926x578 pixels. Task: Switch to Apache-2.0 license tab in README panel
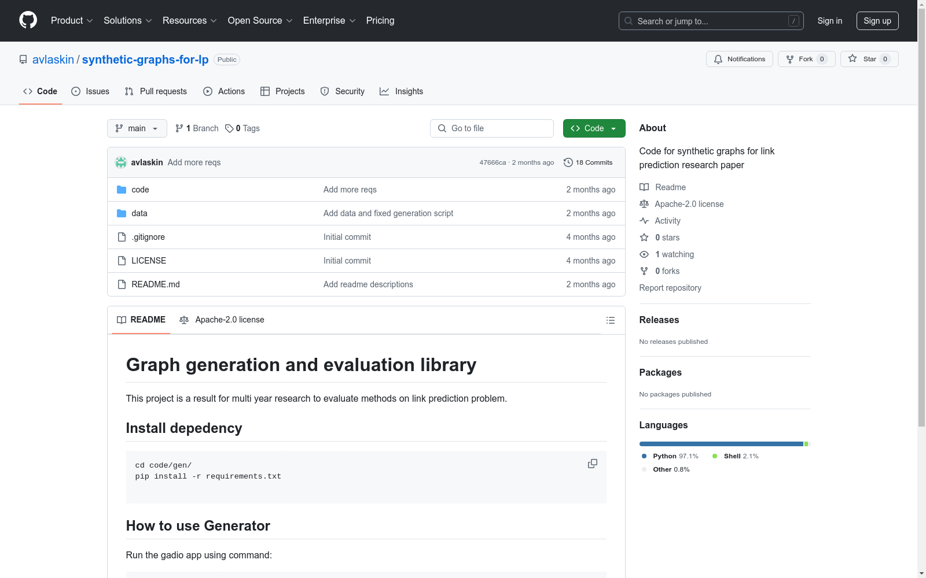(x=222, y=320)
